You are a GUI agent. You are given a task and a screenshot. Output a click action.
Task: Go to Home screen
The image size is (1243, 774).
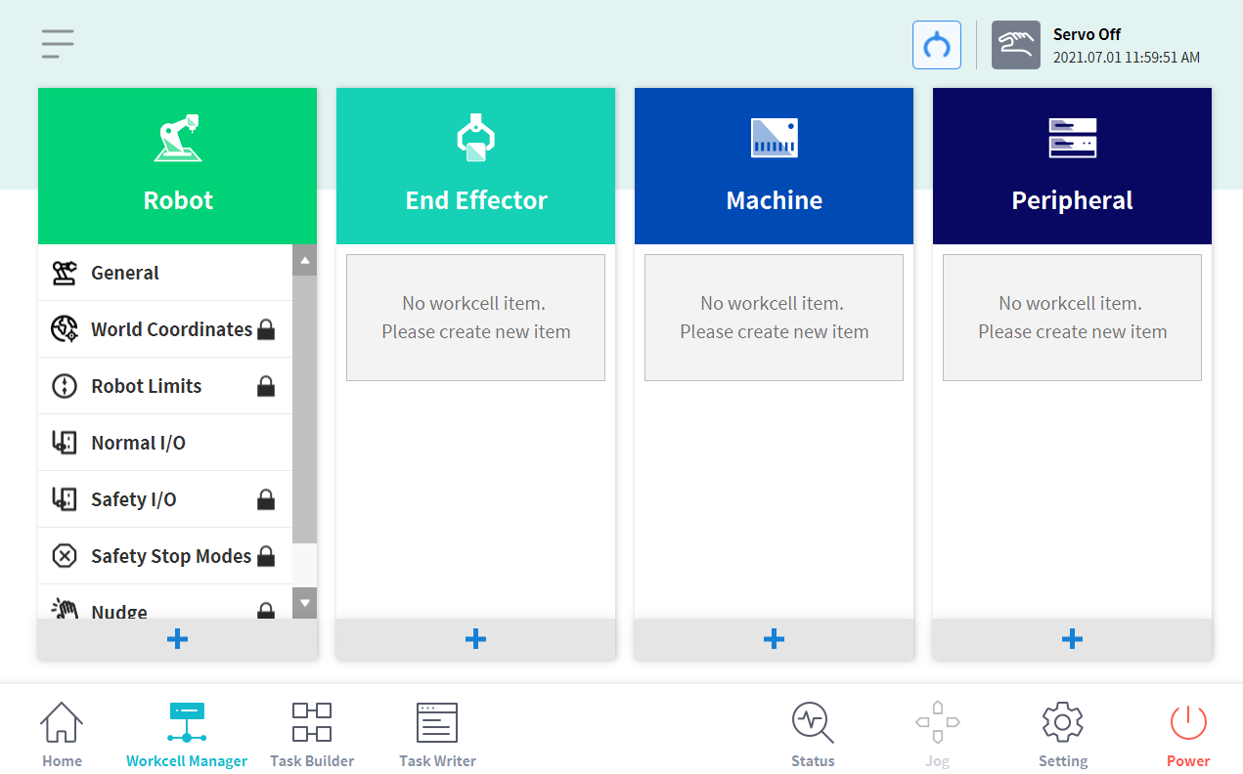click(x=62, y=734)
